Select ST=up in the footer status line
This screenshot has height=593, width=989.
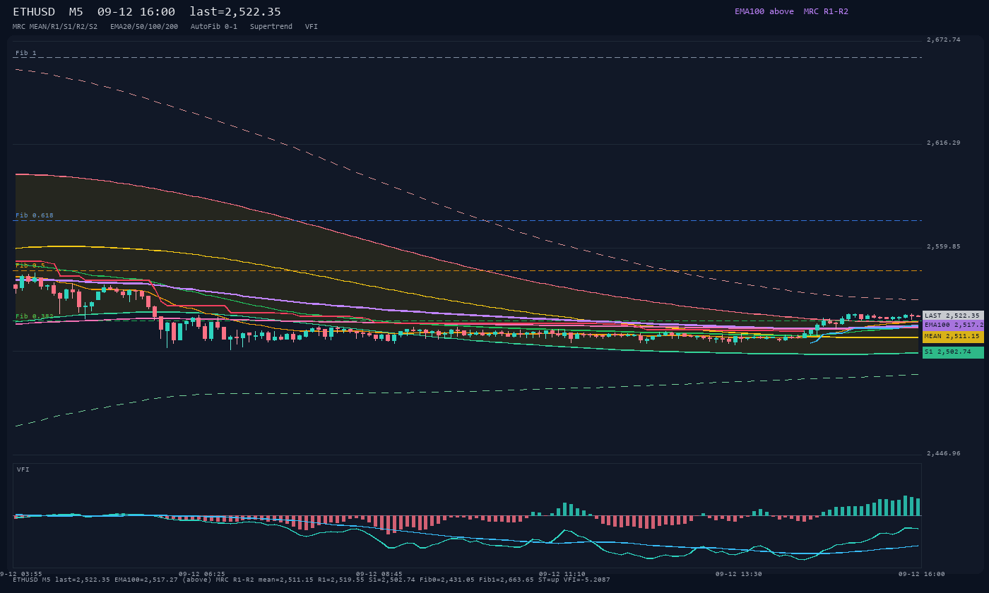pyautogui.click(x=549, y=580)
